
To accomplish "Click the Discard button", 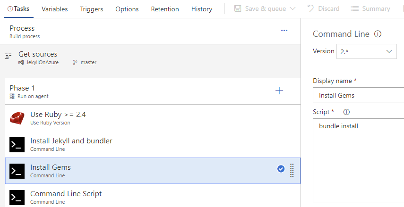I will click(323, 9).
